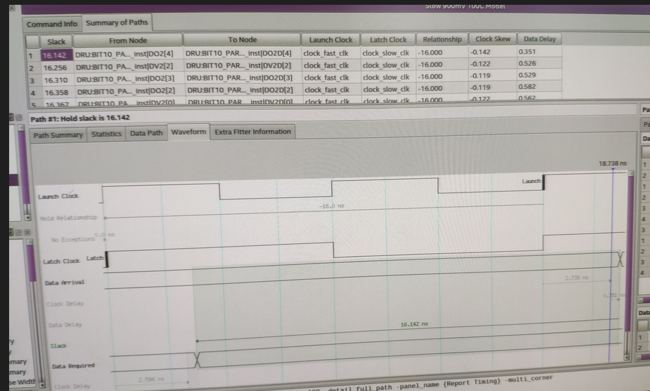
Task: Select slack value 16.310 in row 3
Action: click(x=57, y=80)
